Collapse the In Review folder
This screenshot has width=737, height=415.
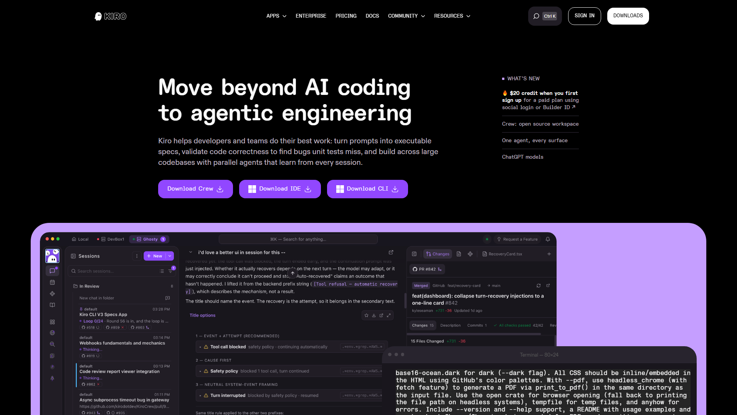(x=86, y=286)
